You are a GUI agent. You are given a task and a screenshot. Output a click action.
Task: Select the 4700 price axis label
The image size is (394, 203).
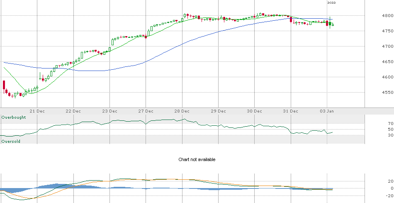pyautogui.click(x=387, y=46)
